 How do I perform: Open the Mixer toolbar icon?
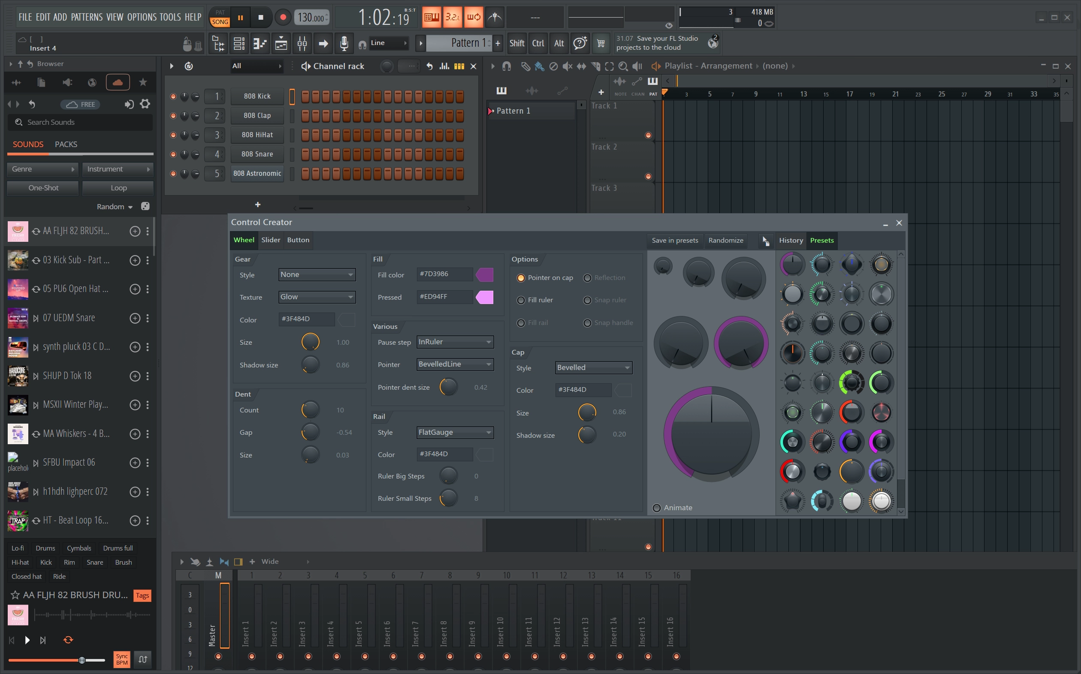click(x=302, y=43)
